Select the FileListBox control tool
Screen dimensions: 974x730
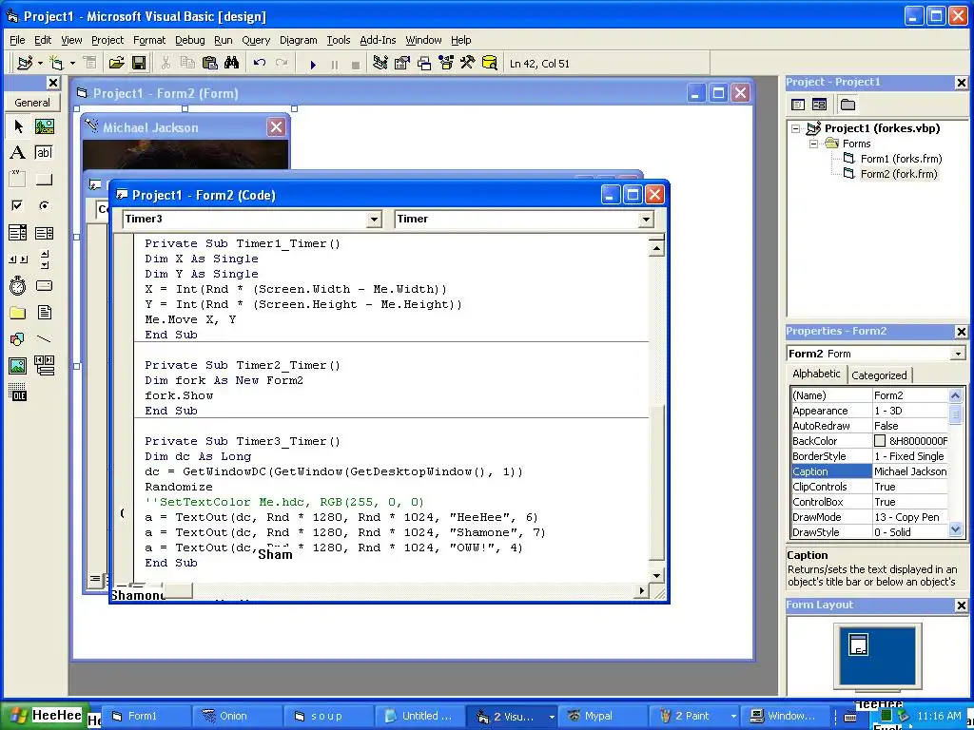[x=44, y=312]
